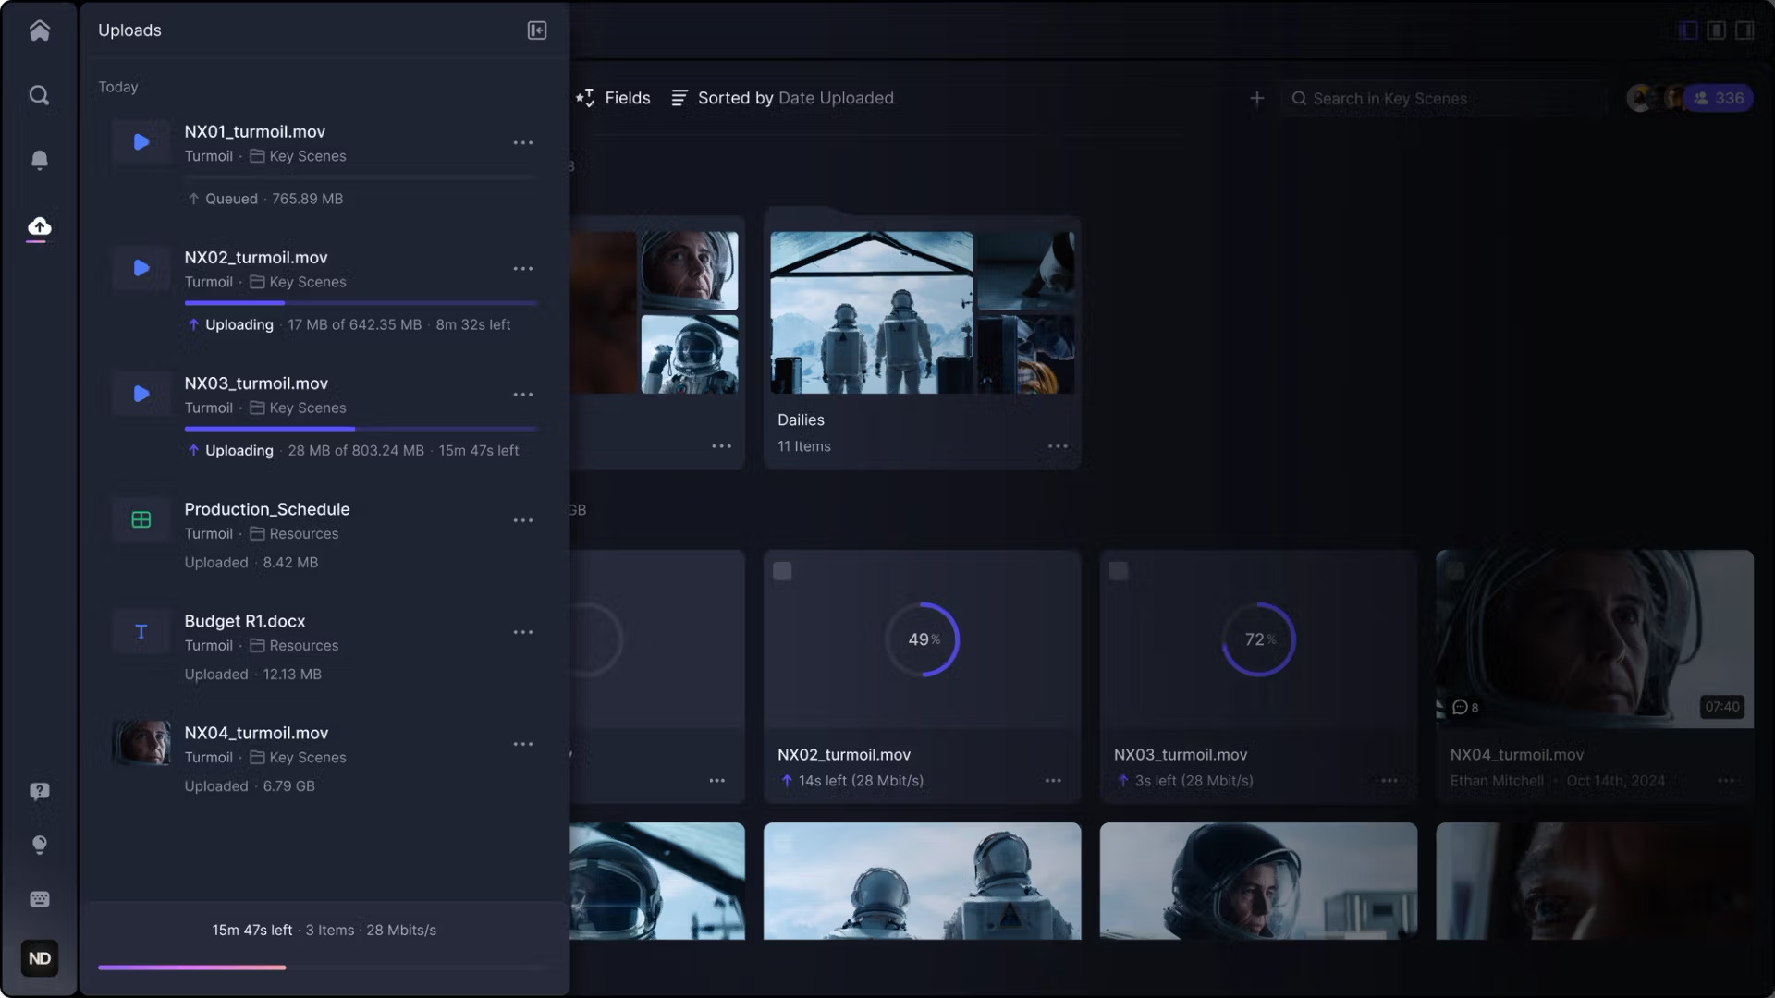The image size is (1775, 998).
Task: Toggle the left panel layout view
Action: (1686, 30)
